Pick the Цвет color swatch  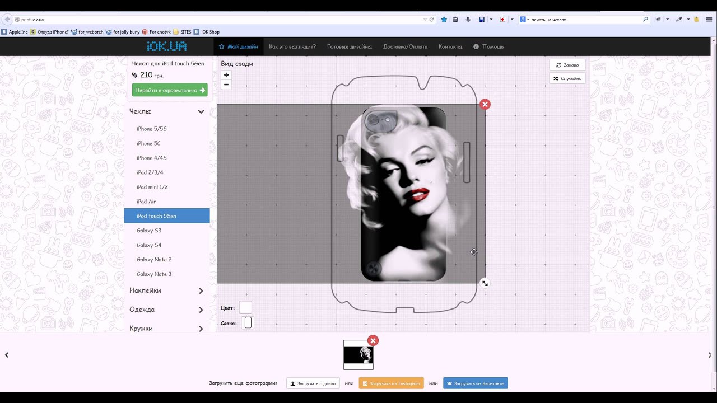[x=245, y=307]
